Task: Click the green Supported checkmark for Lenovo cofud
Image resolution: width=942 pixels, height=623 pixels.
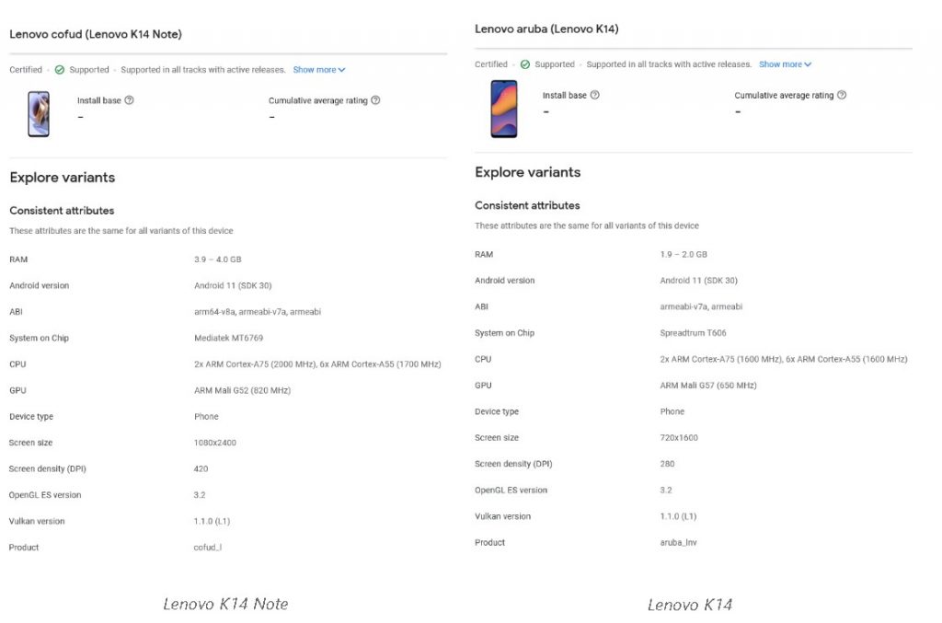Action: tap(60, 70)
